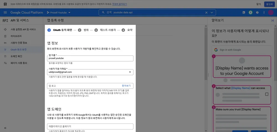Click the 라이브러리 grid icon

5,36
